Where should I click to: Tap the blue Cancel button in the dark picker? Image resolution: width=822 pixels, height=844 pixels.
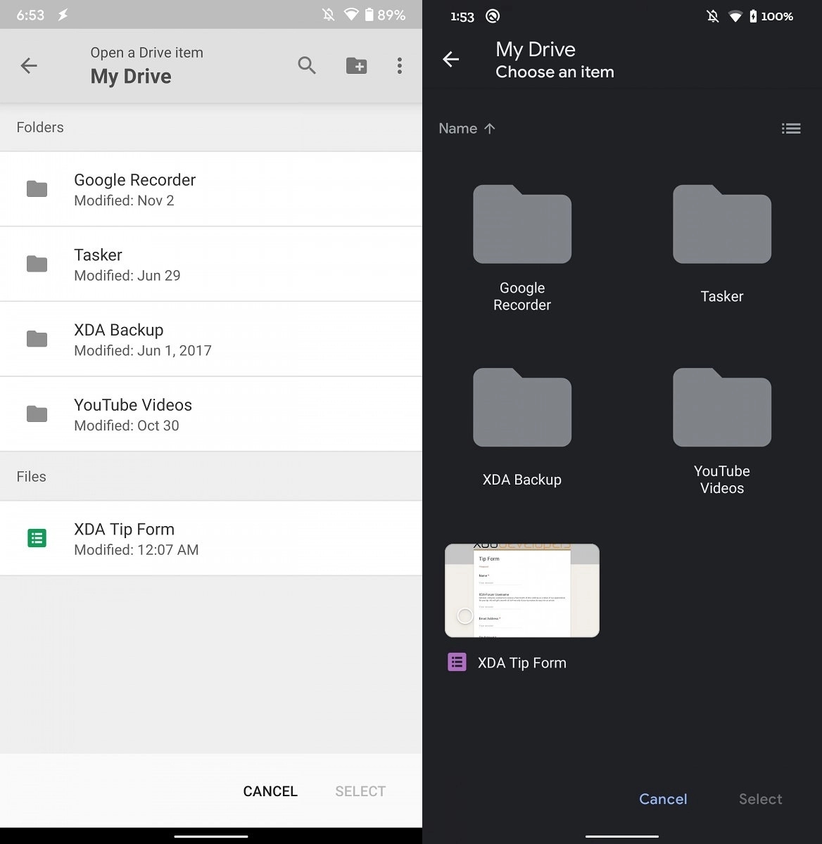[x=663, y=799]
